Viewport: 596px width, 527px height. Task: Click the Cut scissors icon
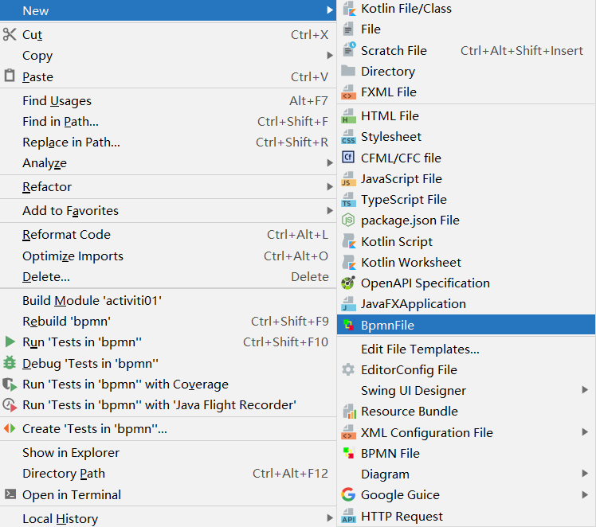coord(10,34)
